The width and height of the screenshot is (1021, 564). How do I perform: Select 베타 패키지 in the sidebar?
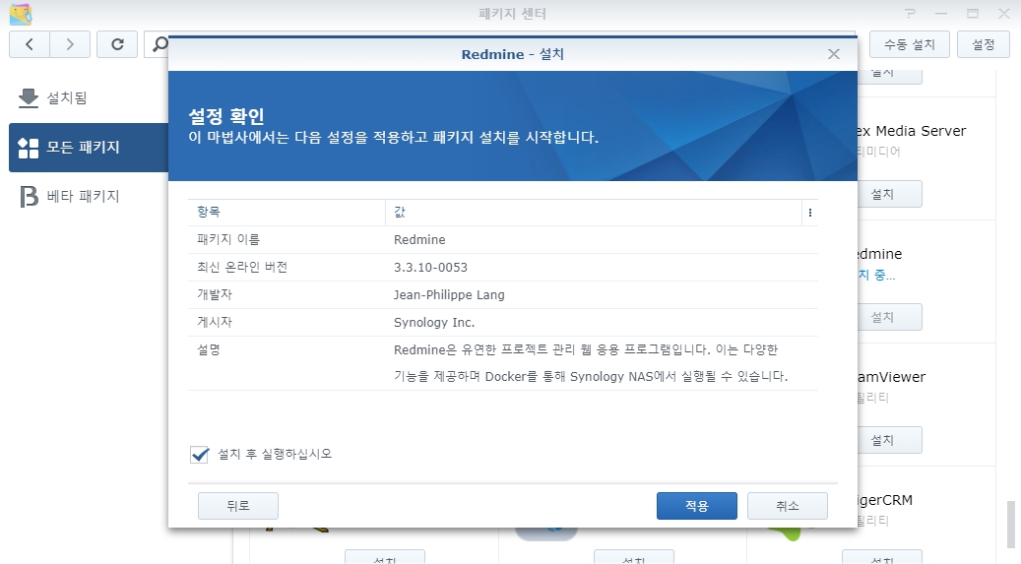tap(89, 196)
